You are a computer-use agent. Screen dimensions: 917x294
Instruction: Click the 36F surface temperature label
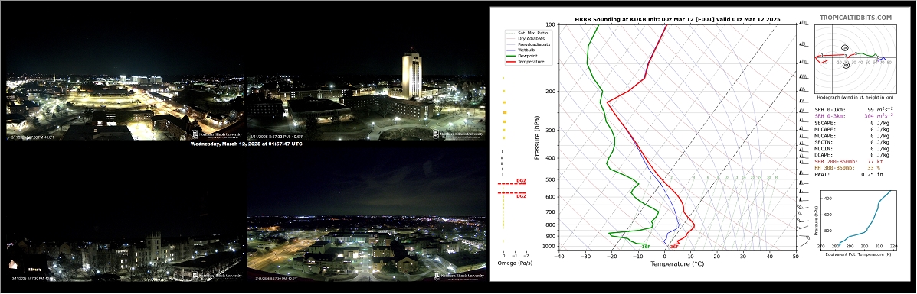pyautogui.click(x=674, y=246)
